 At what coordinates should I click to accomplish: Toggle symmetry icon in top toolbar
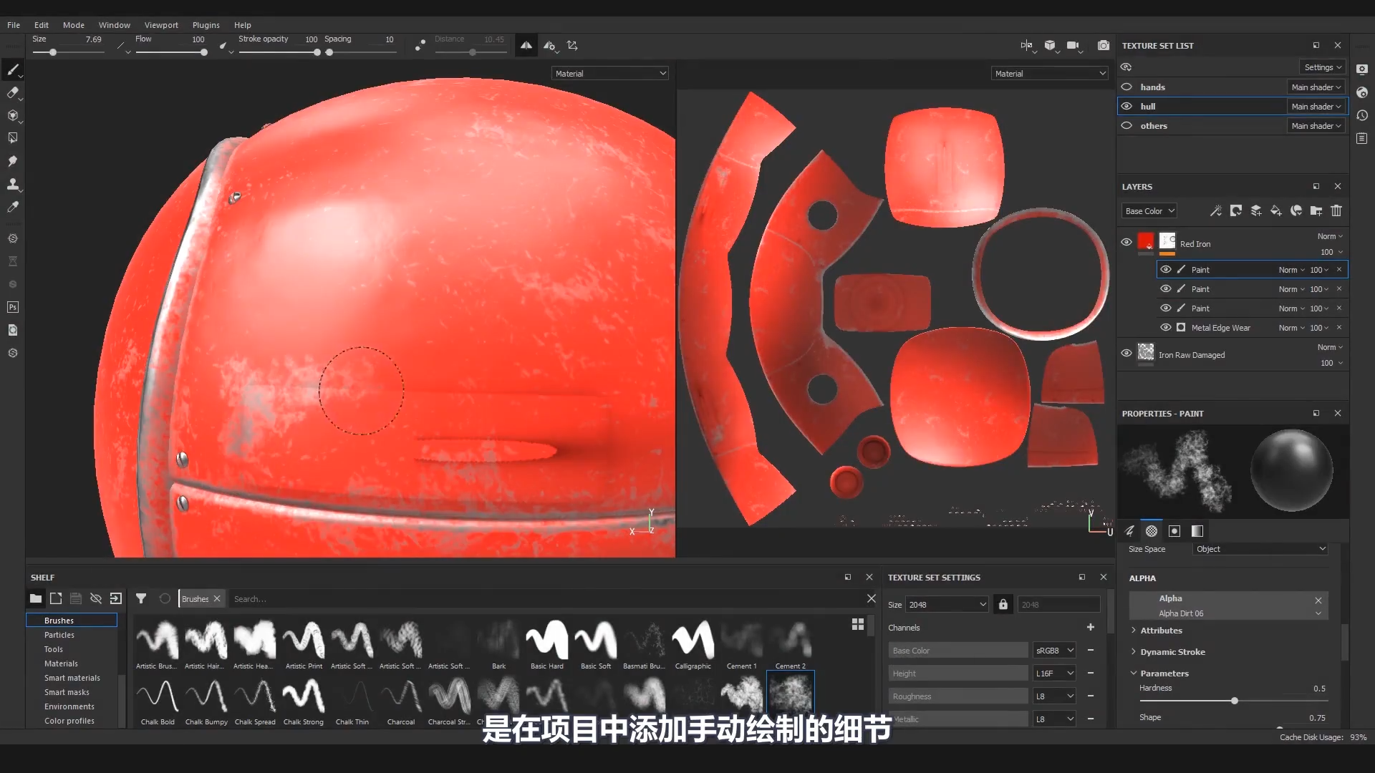pos(526,45)
